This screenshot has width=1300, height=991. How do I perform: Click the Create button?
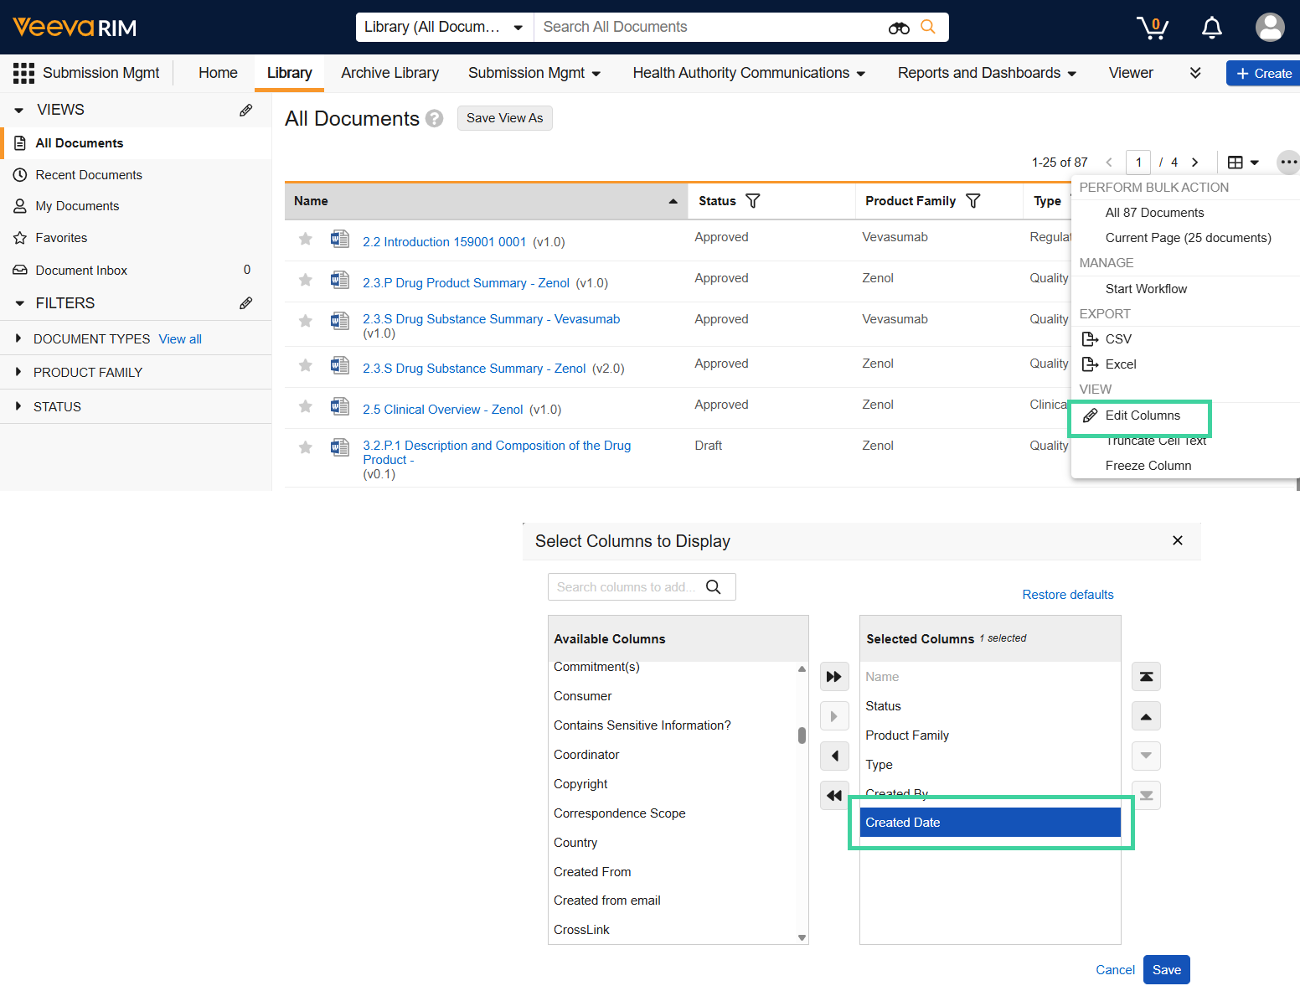[1263, 74]
